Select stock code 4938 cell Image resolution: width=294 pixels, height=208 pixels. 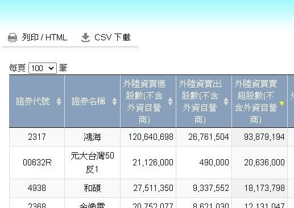[37, 188]
